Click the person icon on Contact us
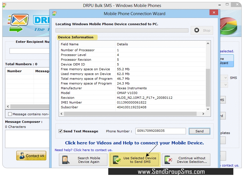 point(22,156)
